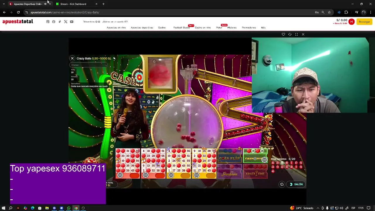Screen dimensions: 375x211
Task: Open the apuestatotal Facebook icon
Action: tap(54, 22)
